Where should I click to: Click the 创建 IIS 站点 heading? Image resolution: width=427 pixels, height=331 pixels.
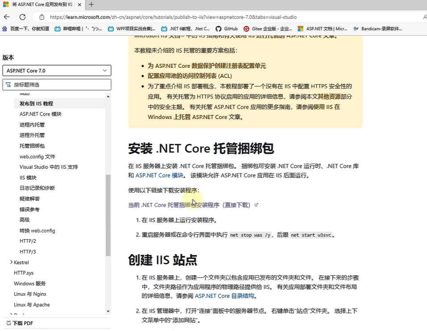(x=162, y=260)
